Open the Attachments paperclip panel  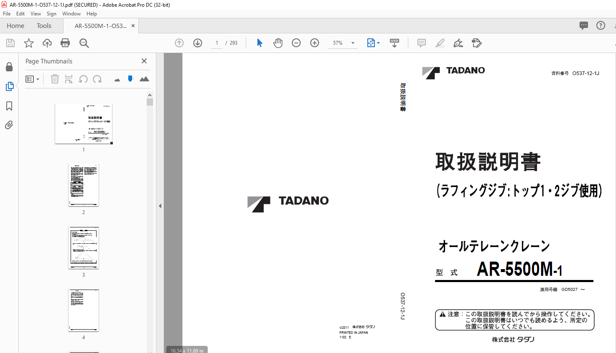[x=9, y=125]
